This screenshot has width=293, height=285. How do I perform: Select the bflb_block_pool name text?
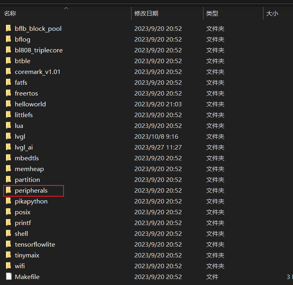click(38, 29)
